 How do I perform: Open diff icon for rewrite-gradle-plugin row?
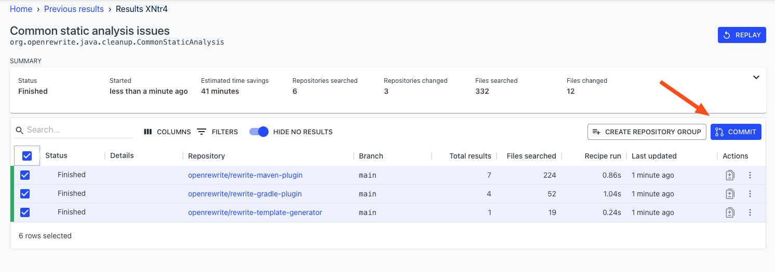(x=730, y=194)
